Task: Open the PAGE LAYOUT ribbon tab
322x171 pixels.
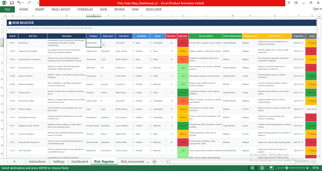Action: [x=61, y=9]
